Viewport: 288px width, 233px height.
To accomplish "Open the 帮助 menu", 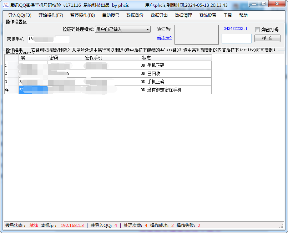I will coord(243,15).
